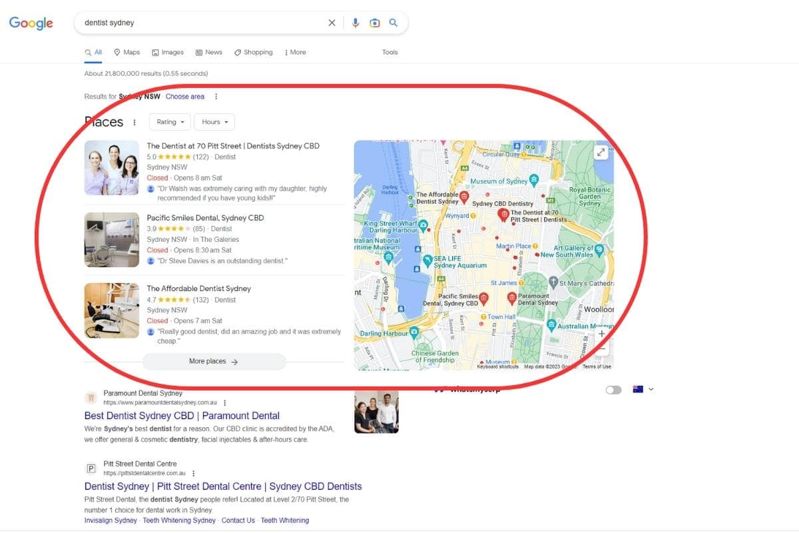Toggle the switch beside the flag

pyautogui.click(x=613, y=390)
